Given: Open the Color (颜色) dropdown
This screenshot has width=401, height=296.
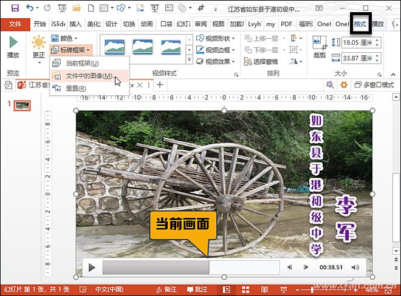Looking at the screenshot, I should tap(64, 39).
